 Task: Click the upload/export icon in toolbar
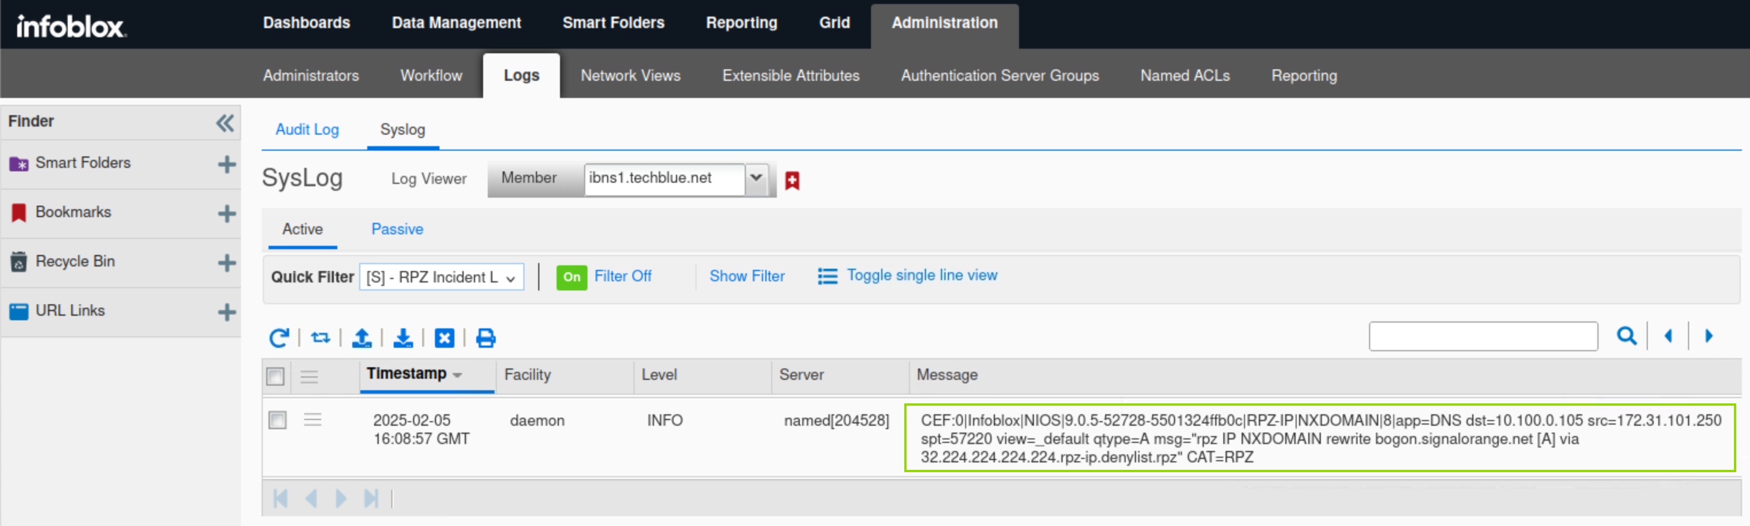[361, 337]
